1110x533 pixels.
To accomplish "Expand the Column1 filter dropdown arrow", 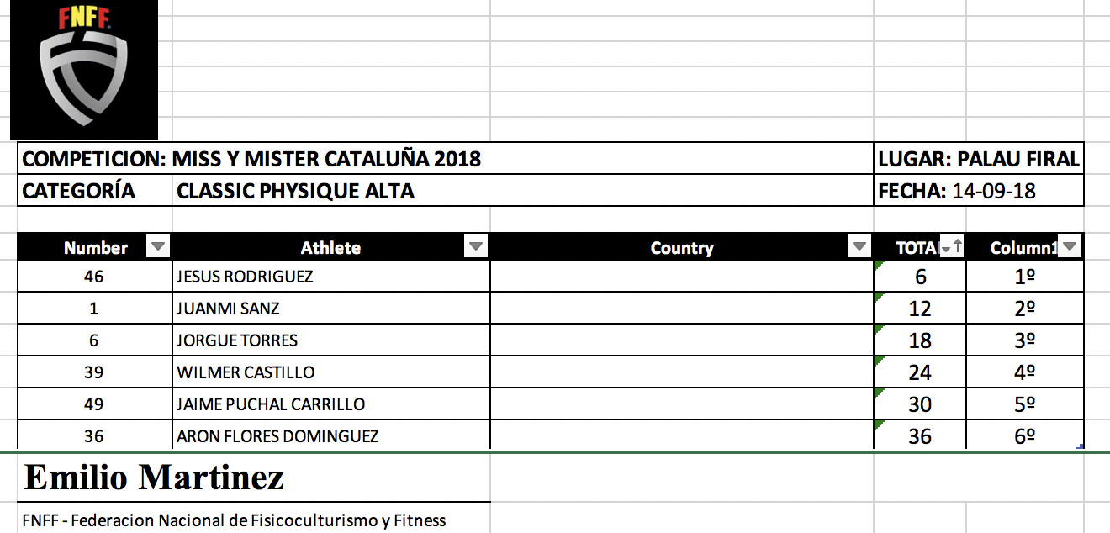I will coord(1070,247).
